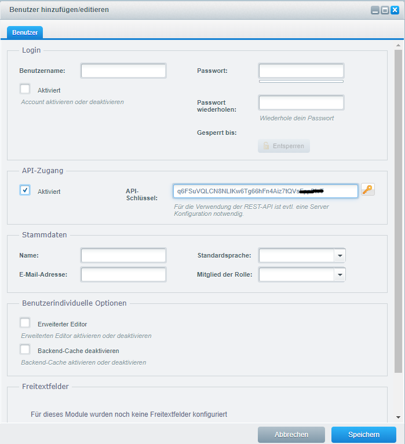Click the 'Erweiterten Editor aktivieren oder deaktivieren' hint
This screenshot has width=405, height=444.
tap(86, 336)
